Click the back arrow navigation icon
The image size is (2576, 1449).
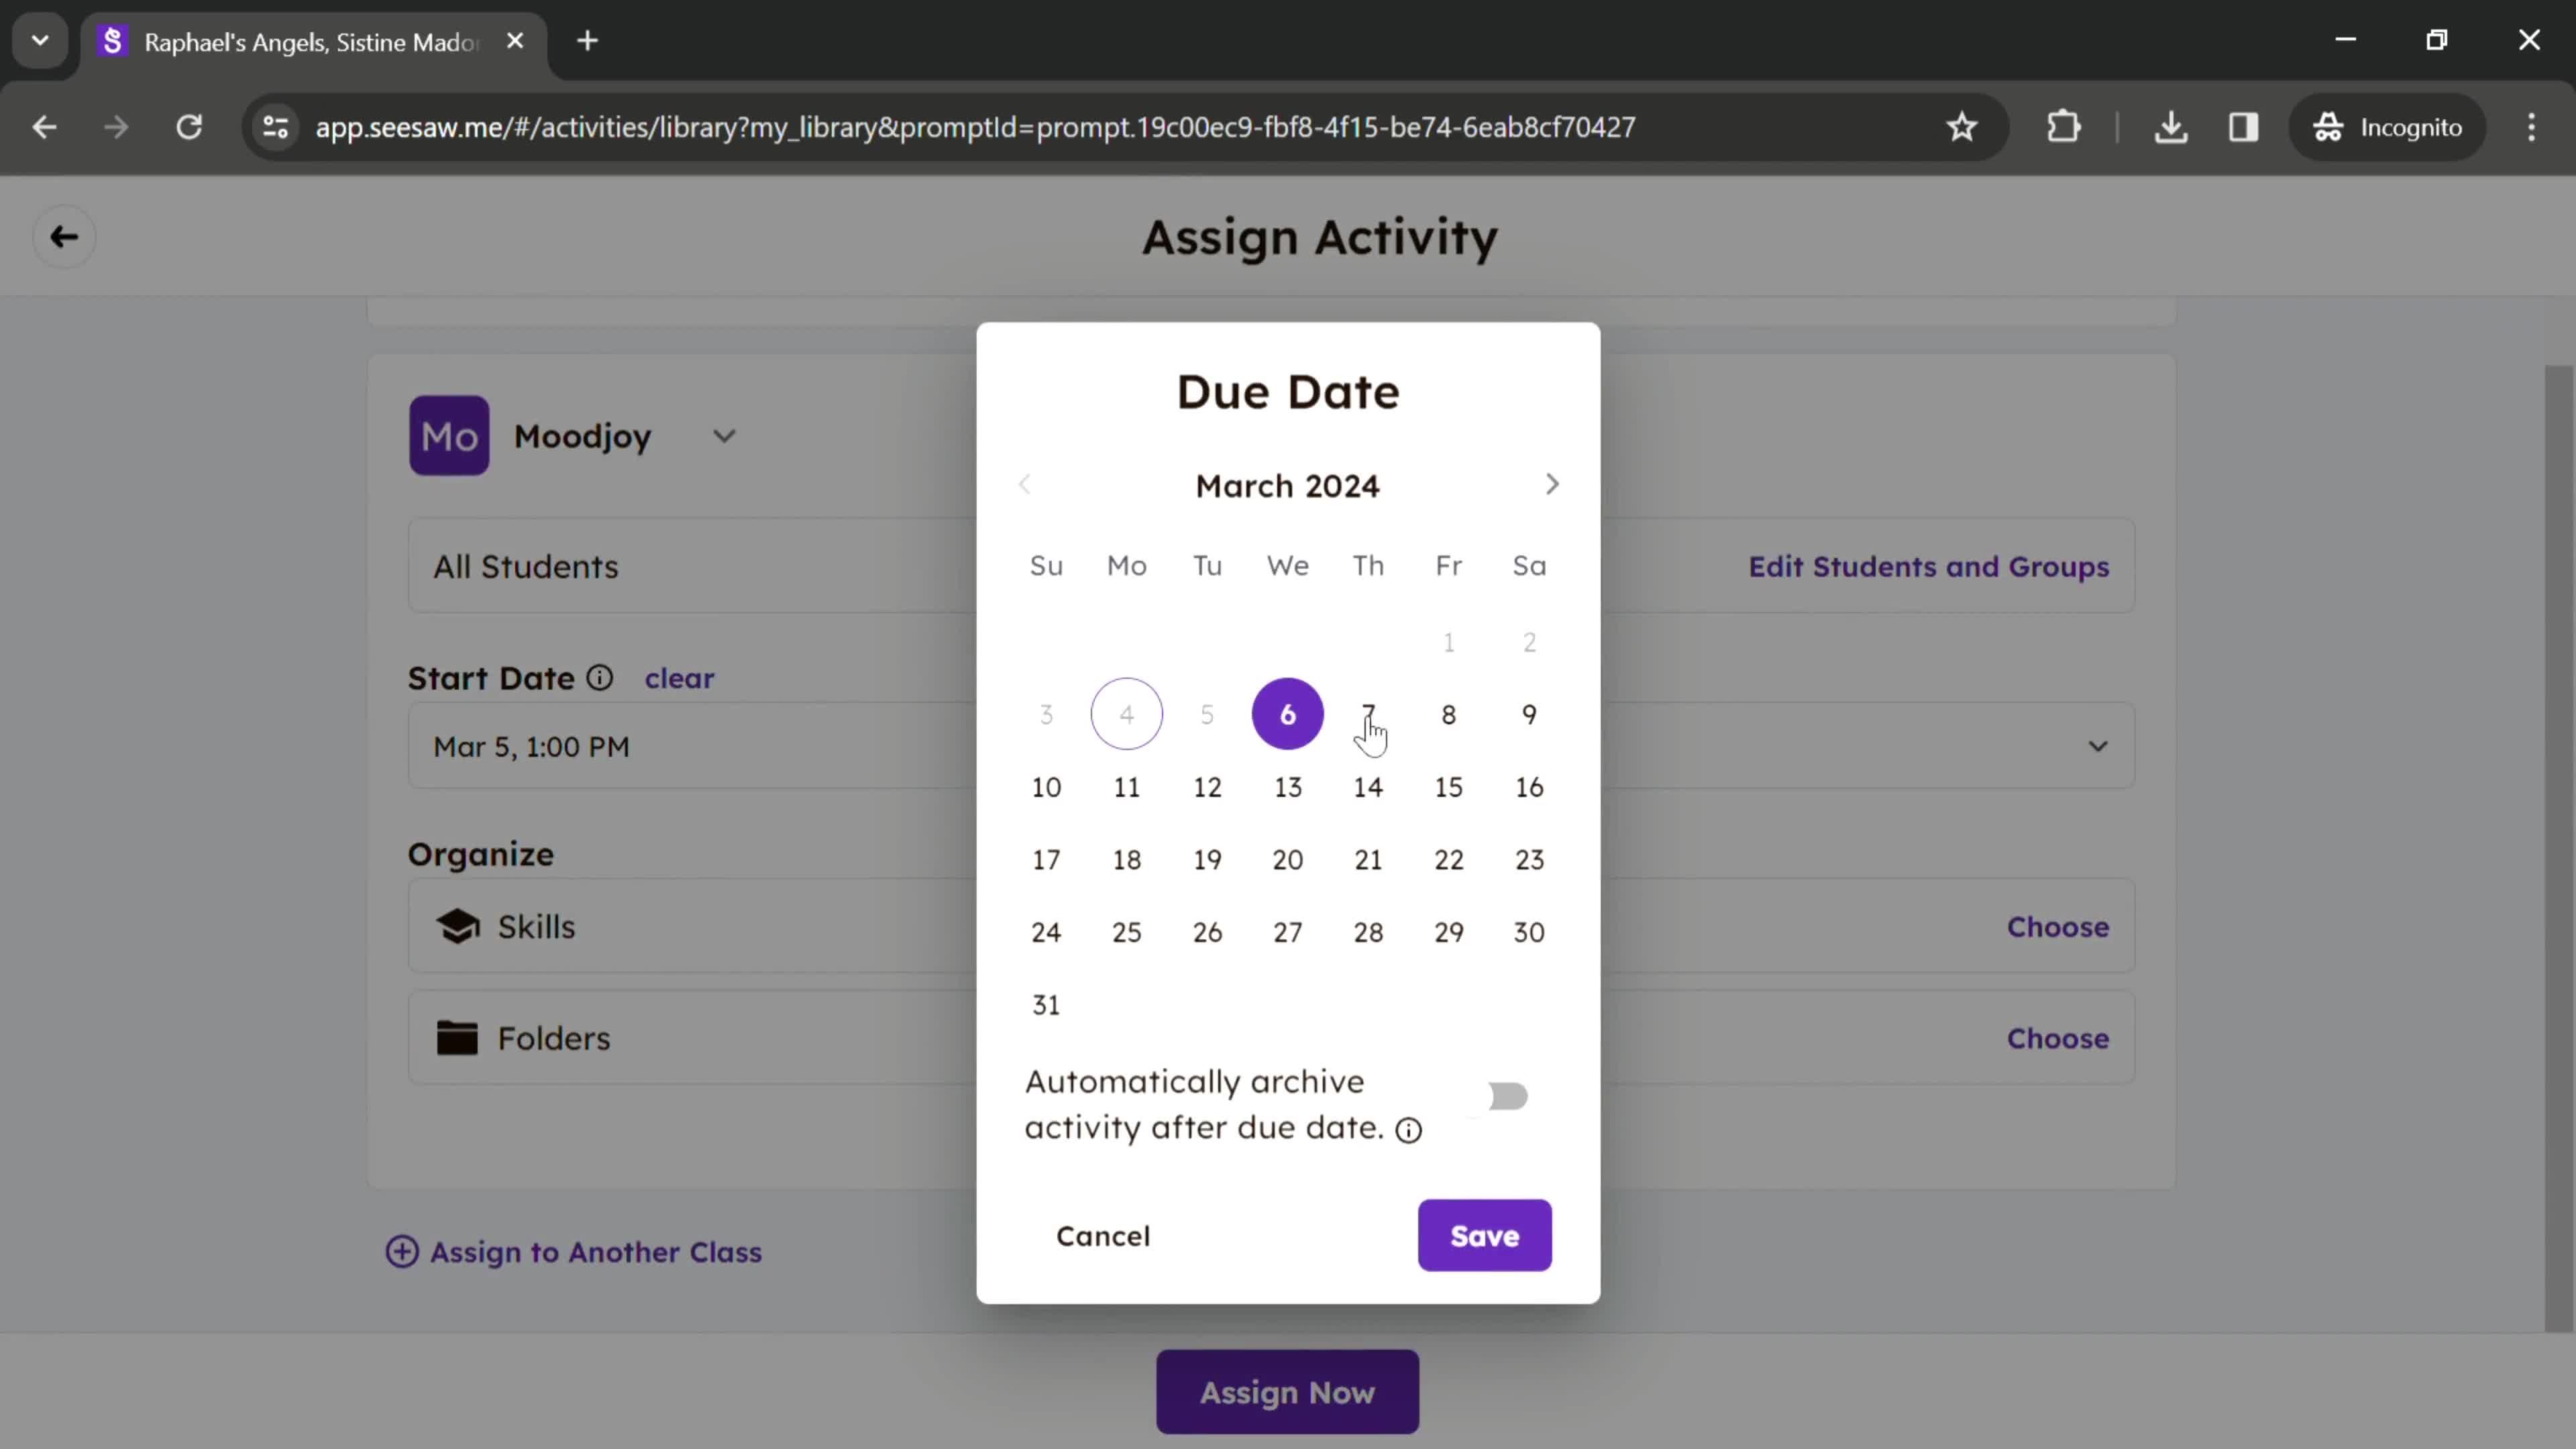pyautogui.click(x=64, y=235)
